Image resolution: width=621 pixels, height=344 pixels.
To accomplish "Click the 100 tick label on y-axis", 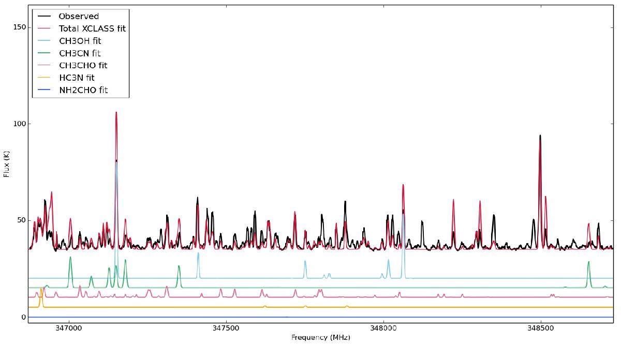I will tap(18, 124).
